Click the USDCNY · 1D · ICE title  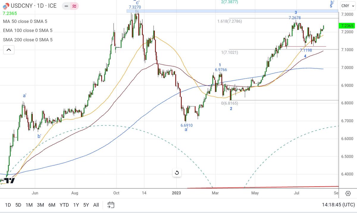34,6
